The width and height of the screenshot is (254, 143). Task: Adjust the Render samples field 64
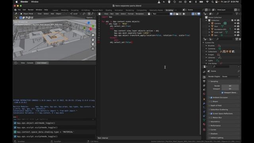pos(230,86)
